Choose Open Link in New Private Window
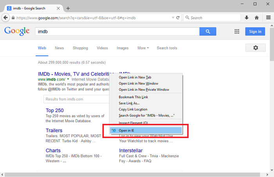 tap(146, 89)
